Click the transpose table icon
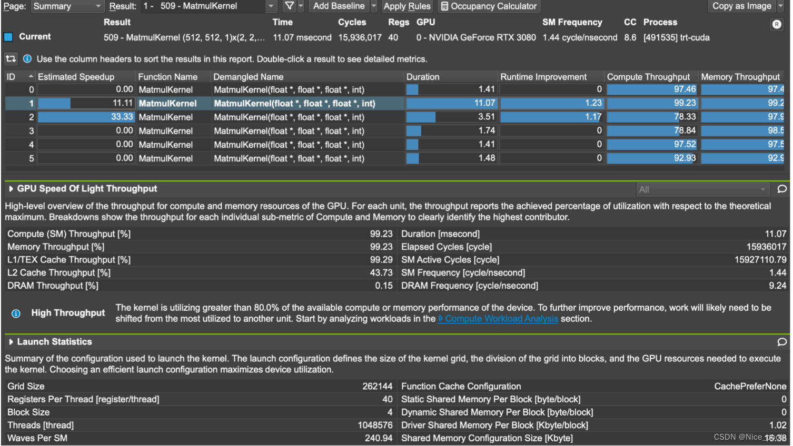Viewport: 793px width, 446px height. (11, 59)
